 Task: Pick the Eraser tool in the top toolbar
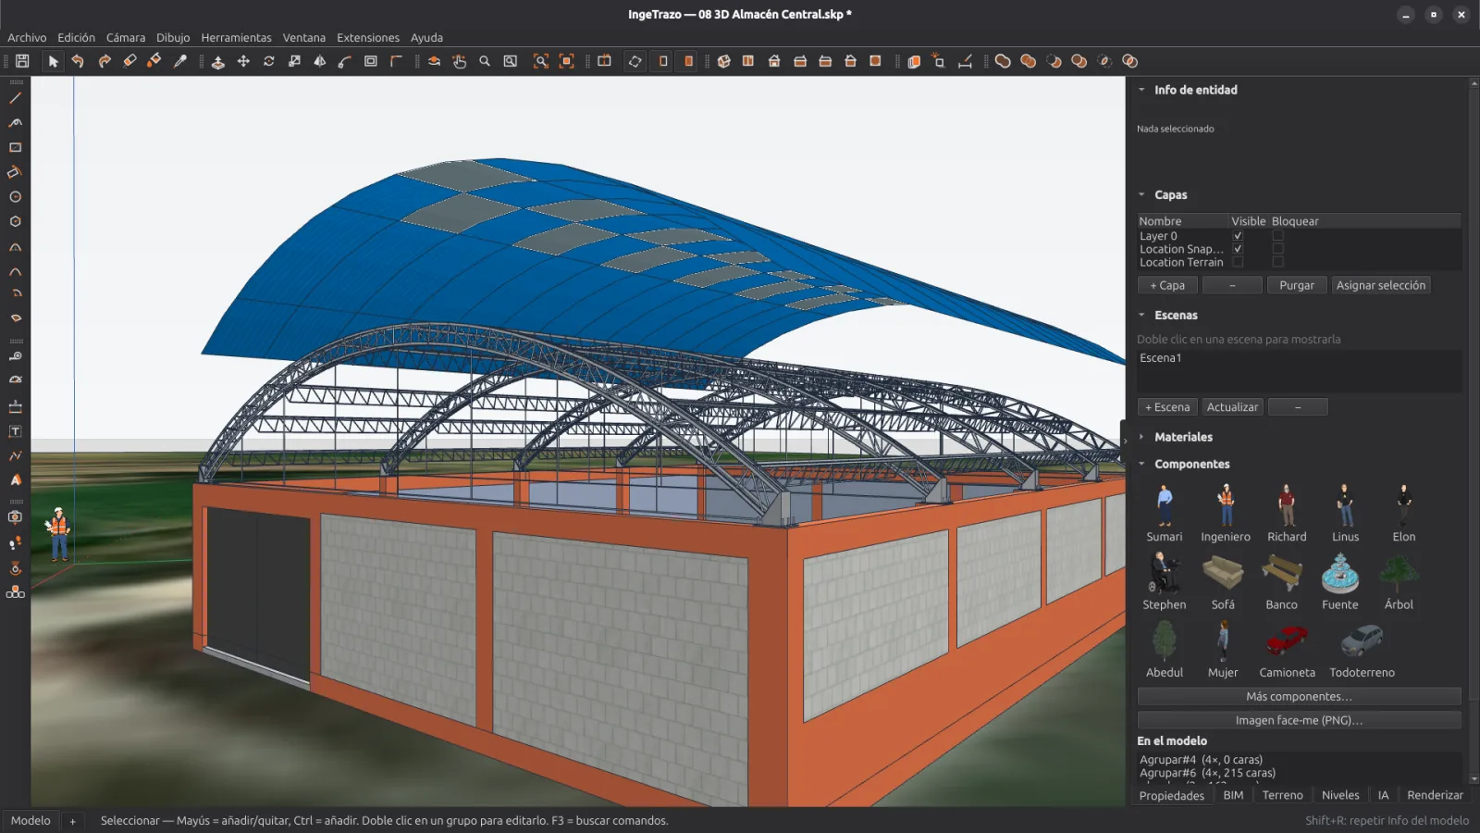coord(129,61)
